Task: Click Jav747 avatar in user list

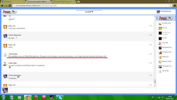Action: (160, 39)
